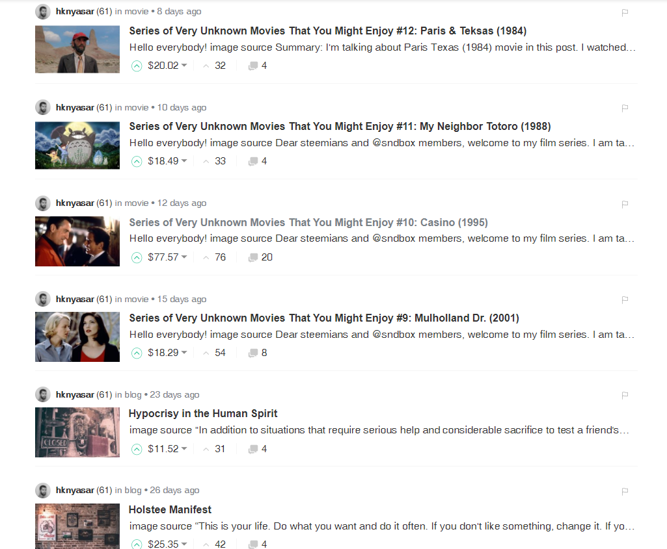Screen dimensions: 667x549
Task: Open comments icon on Hypocrisy post
Action: coord(253,449)
